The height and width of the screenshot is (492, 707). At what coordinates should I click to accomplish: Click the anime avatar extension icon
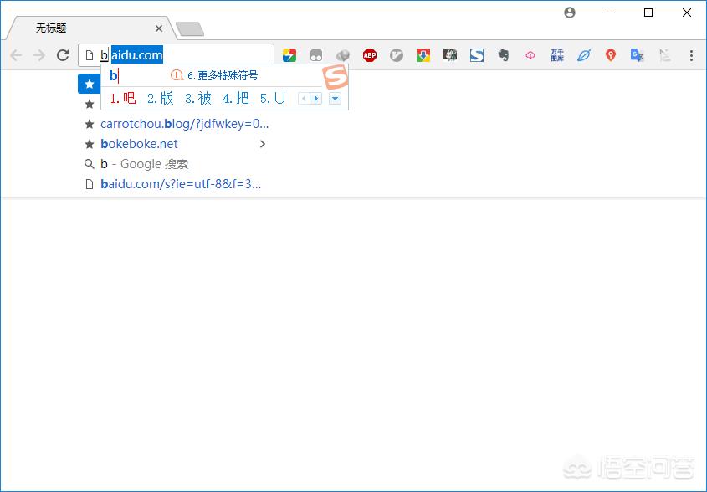(x=450, y=55)
